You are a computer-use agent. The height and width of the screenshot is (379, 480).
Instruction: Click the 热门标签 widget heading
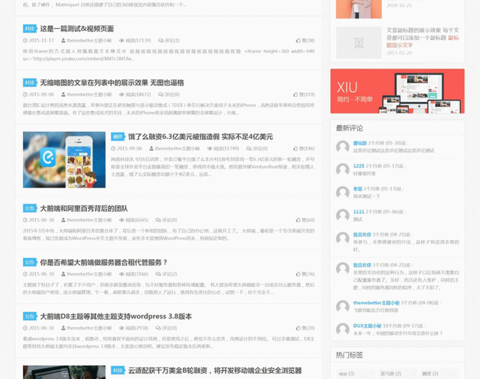349,355
